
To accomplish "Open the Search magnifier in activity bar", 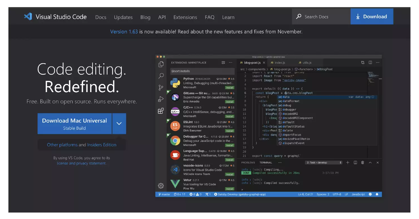I will [161, 76].
